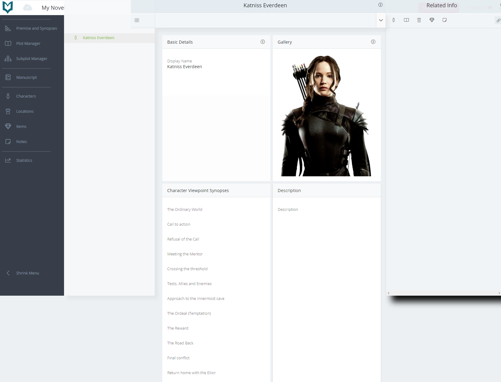
Task: Click the Novel Factory logo icon
Action: [x=8, y=7]
